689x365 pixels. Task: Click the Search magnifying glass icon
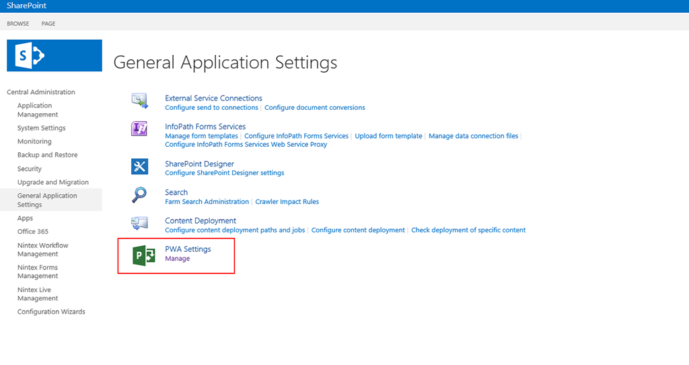[x=139, y=195]
